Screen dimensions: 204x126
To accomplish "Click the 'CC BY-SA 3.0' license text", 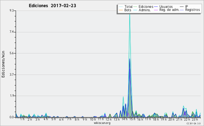I will click(193, 123).
